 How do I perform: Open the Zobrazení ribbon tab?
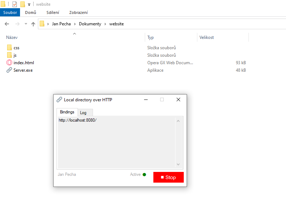(x=78, y=12)
